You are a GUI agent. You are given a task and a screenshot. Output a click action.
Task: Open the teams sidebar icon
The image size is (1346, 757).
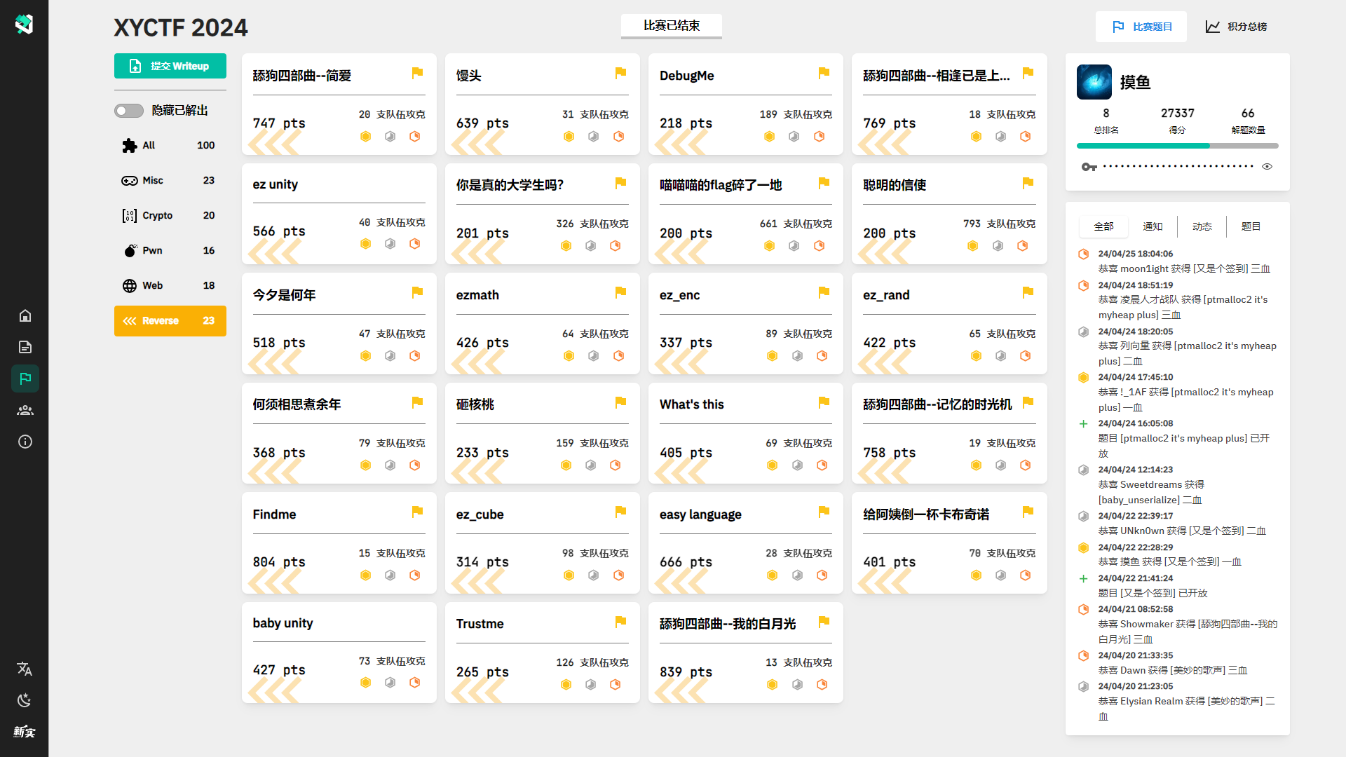tap(25, 410)
